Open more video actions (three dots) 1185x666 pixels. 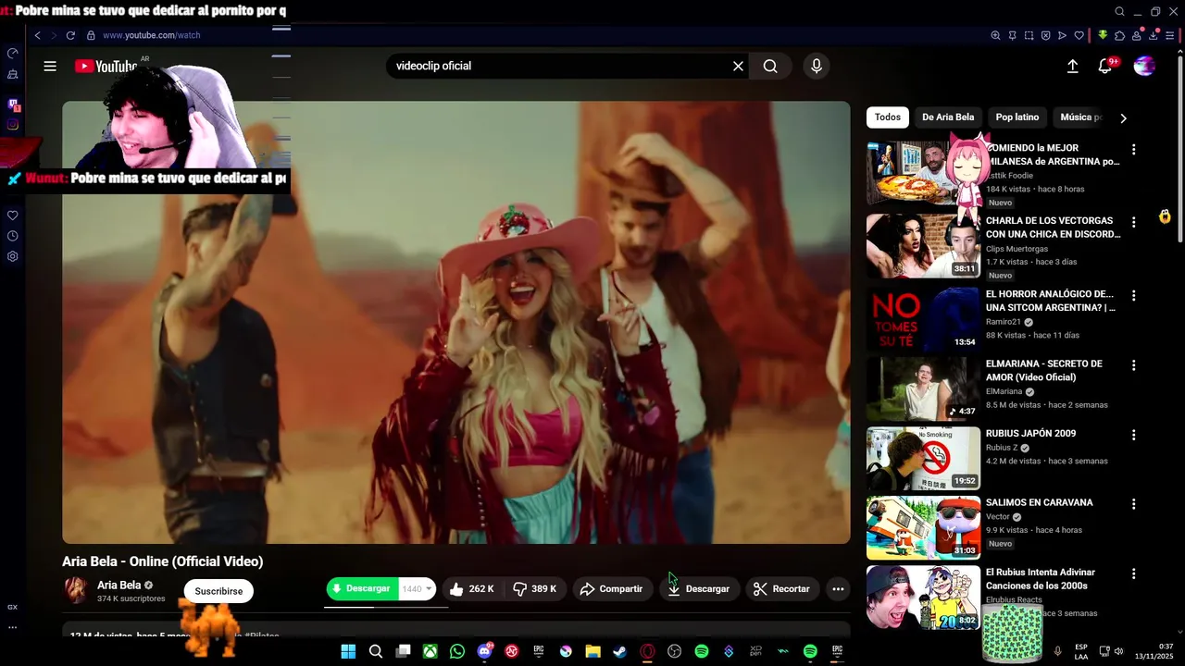click(838, 588)
